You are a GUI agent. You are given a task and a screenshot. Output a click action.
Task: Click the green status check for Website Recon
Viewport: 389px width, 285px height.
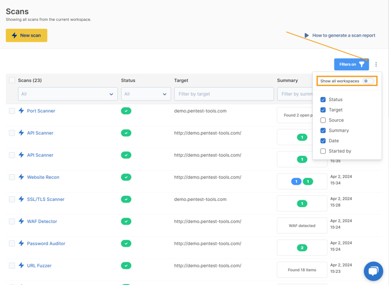point(126,177)
